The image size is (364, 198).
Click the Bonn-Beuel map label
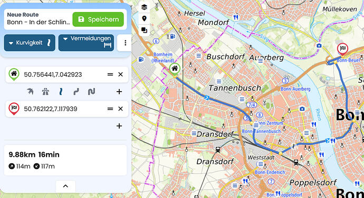click(348, 60)
